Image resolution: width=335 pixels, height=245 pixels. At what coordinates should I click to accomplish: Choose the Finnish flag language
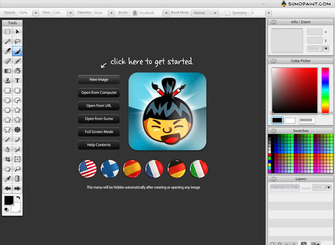pos(109,169)
